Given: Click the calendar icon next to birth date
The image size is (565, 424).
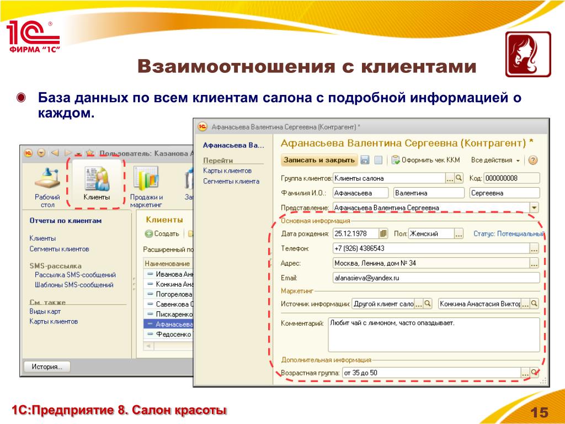Looking at the screenshot, I should pyautogui.click(x=383, y=234).
